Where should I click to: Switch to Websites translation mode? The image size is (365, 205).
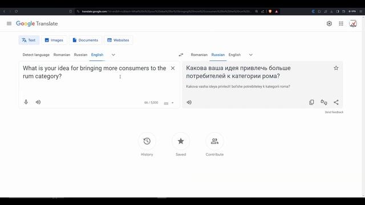pos(118,40)
